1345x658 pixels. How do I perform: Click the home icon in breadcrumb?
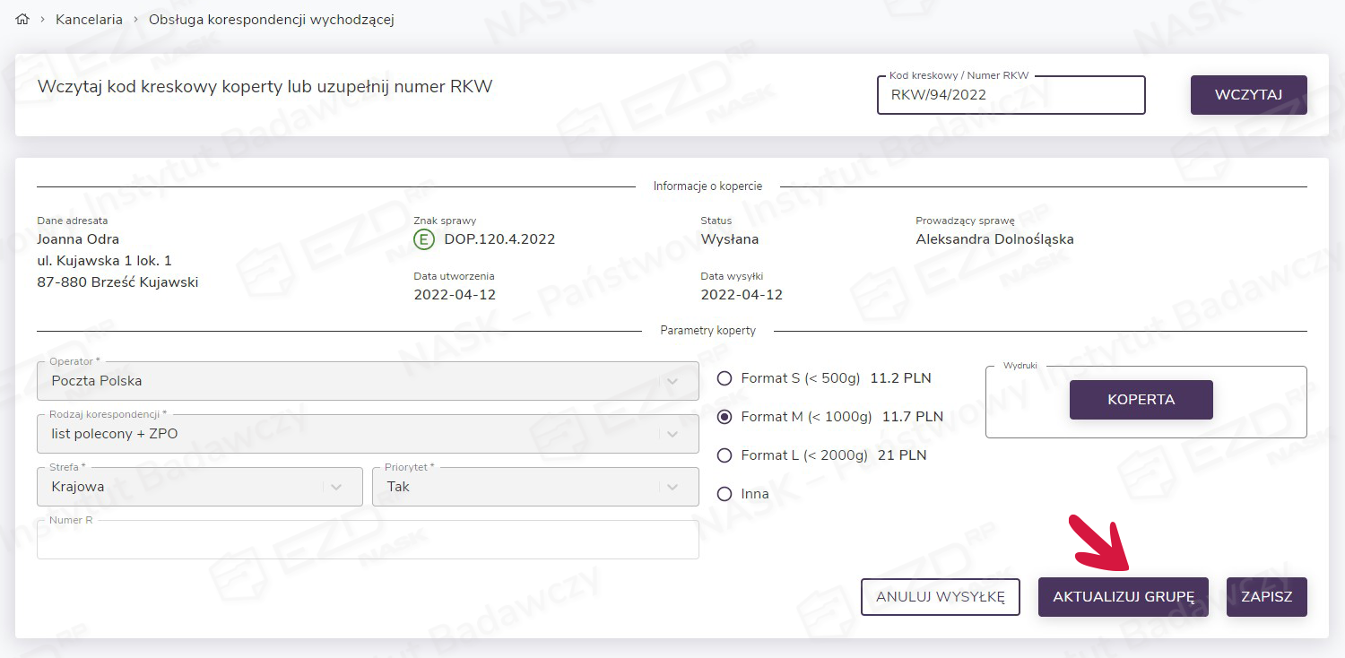click(x=23, y=19)
